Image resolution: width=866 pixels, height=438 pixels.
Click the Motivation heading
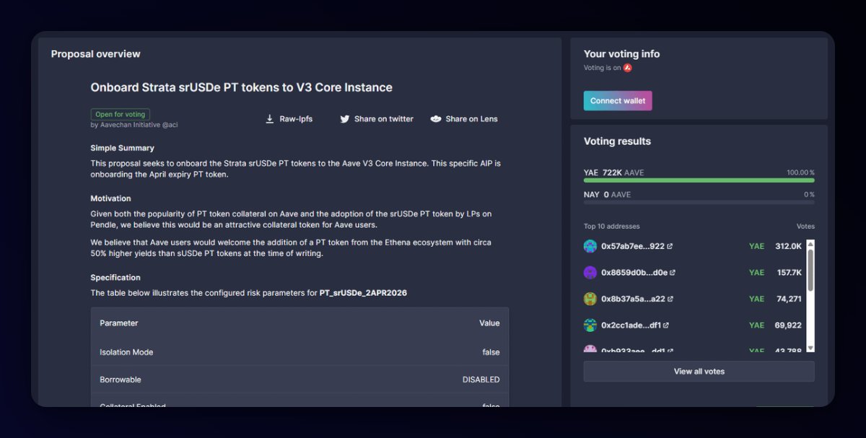click(110, 198)
